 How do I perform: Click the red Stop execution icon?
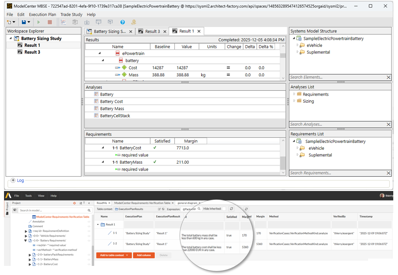pyautogui.click(x=50, y=23)
